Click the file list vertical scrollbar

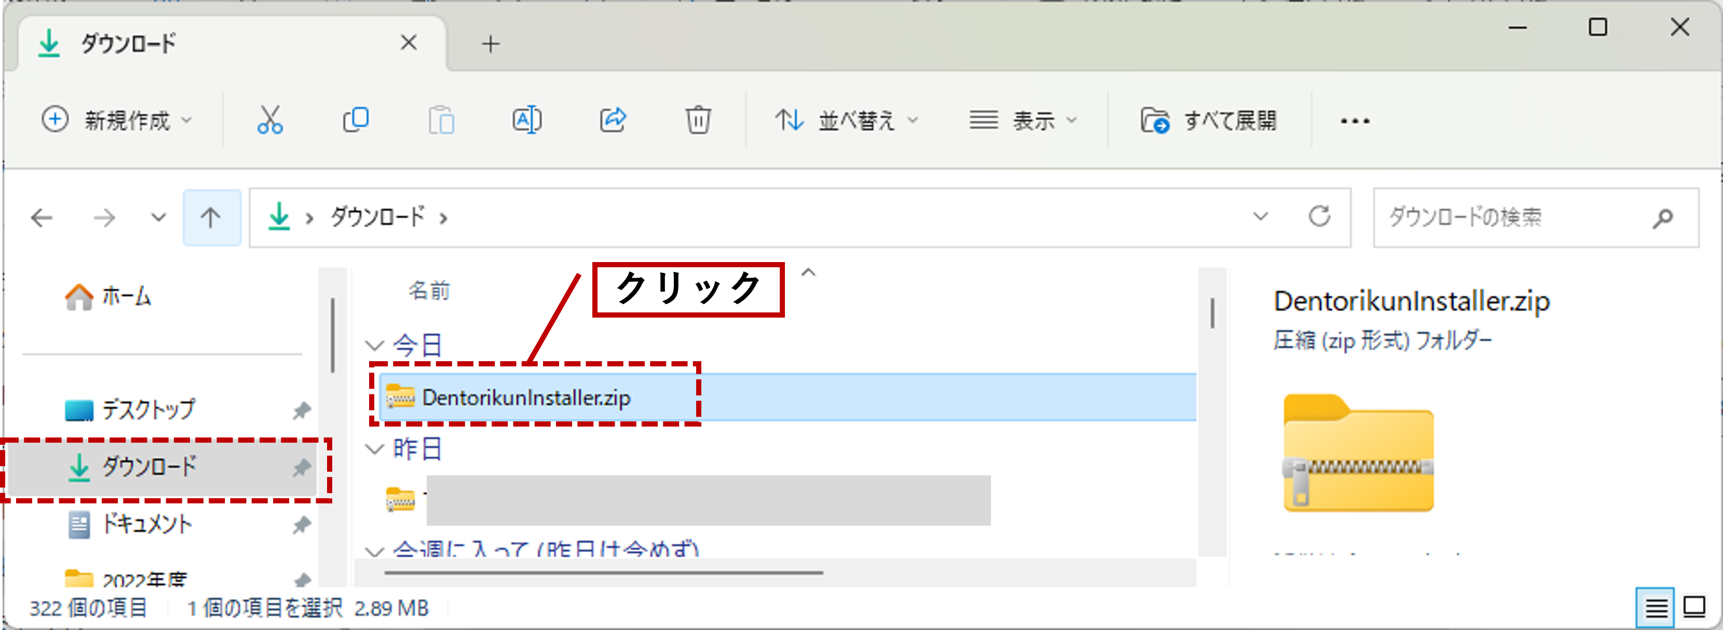coord(1212,312)
